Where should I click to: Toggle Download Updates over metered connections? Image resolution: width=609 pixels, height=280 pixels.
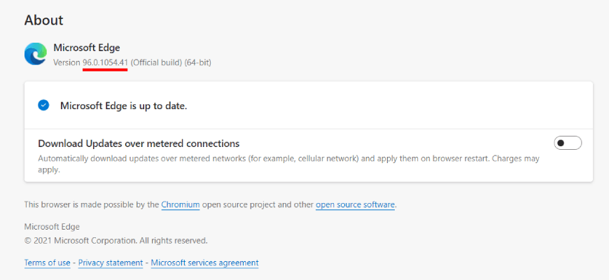pyautogui.click(x=568, y=143)
